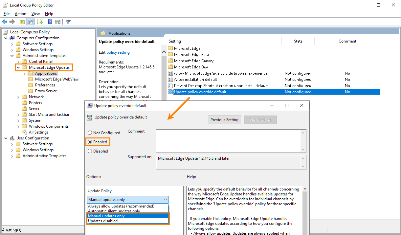The height and width of the screenshot is (235, 401).
Task: Click the Back navigation arrow in the toolbar
Action: click(5, 22)
